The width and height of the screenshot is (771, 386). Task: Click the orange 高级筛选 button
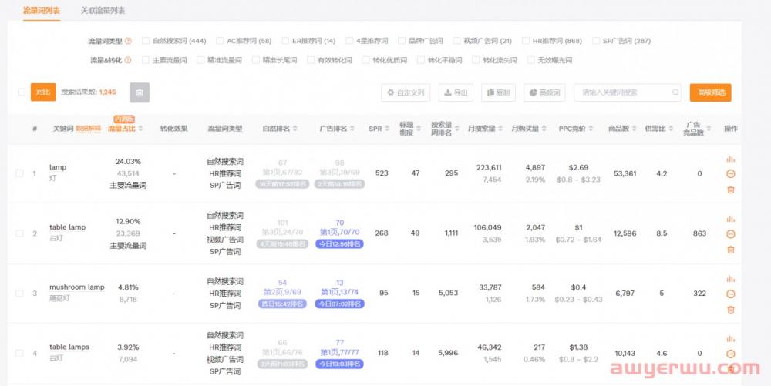click(710, 92)
